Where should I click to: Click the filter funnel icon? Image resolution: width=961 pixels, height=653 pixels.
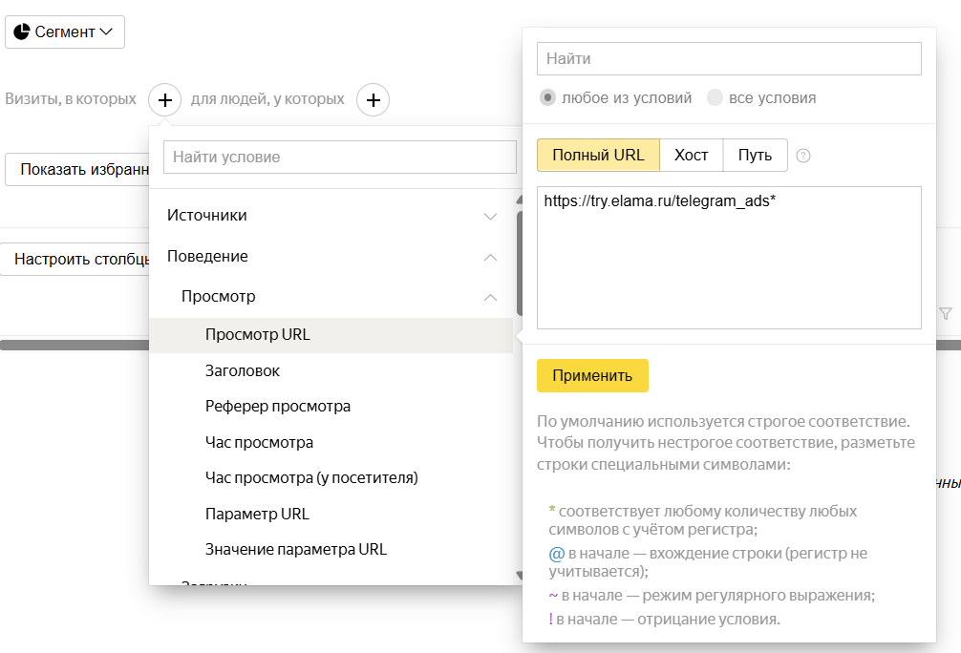tap(945, 313)
